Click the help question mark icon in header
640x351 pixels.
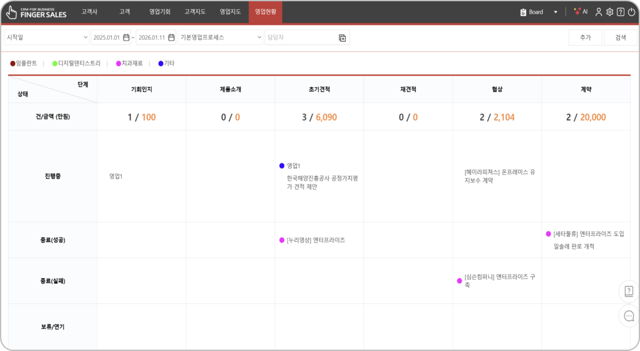pyautogui.click(x=621, y=12)
